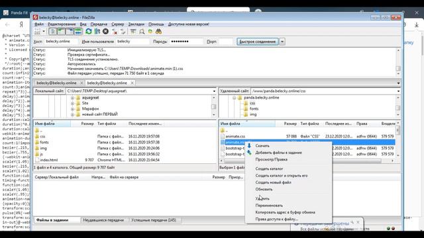Toggle directory comparison magnifier icon
This screenshot has height=238, width=424.
coord(142,32)
